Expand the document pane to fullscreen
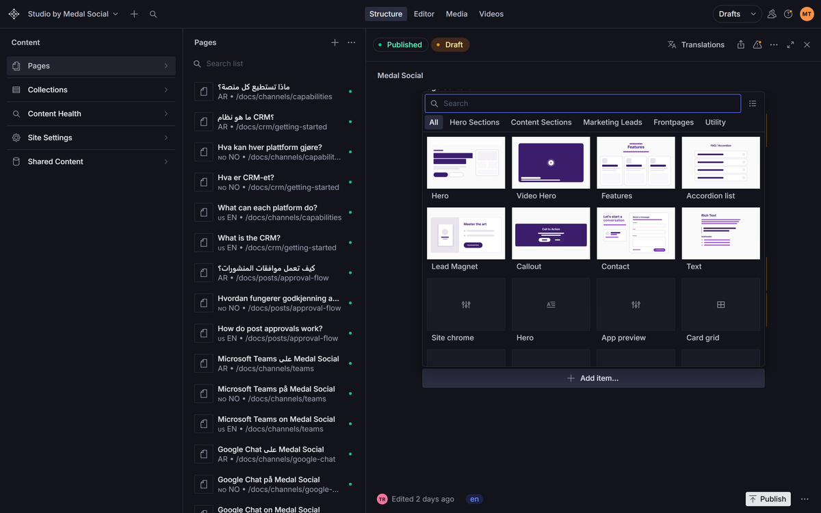Image resolution: width=821 pixels, height=513 pixels. [x=790, y=44]
